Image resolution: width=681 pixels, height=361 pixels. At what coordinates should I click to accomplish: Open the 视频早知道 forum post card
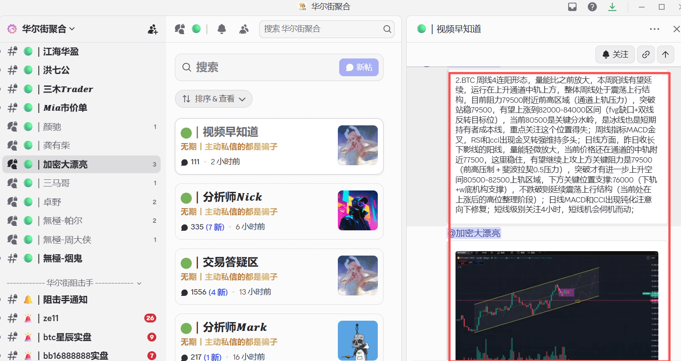pyautogui.click(x=279, y=146)
